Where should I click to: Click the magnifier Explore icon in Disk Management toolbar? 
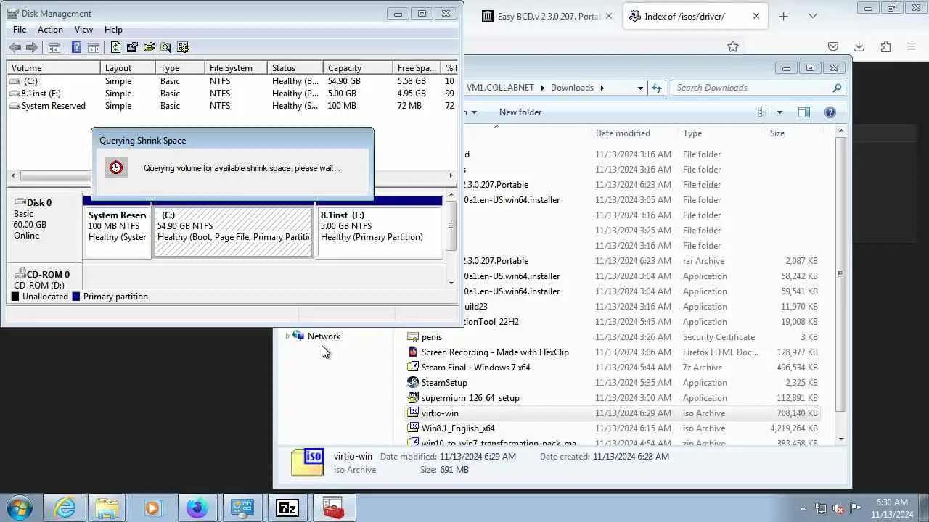pos(165,48)
